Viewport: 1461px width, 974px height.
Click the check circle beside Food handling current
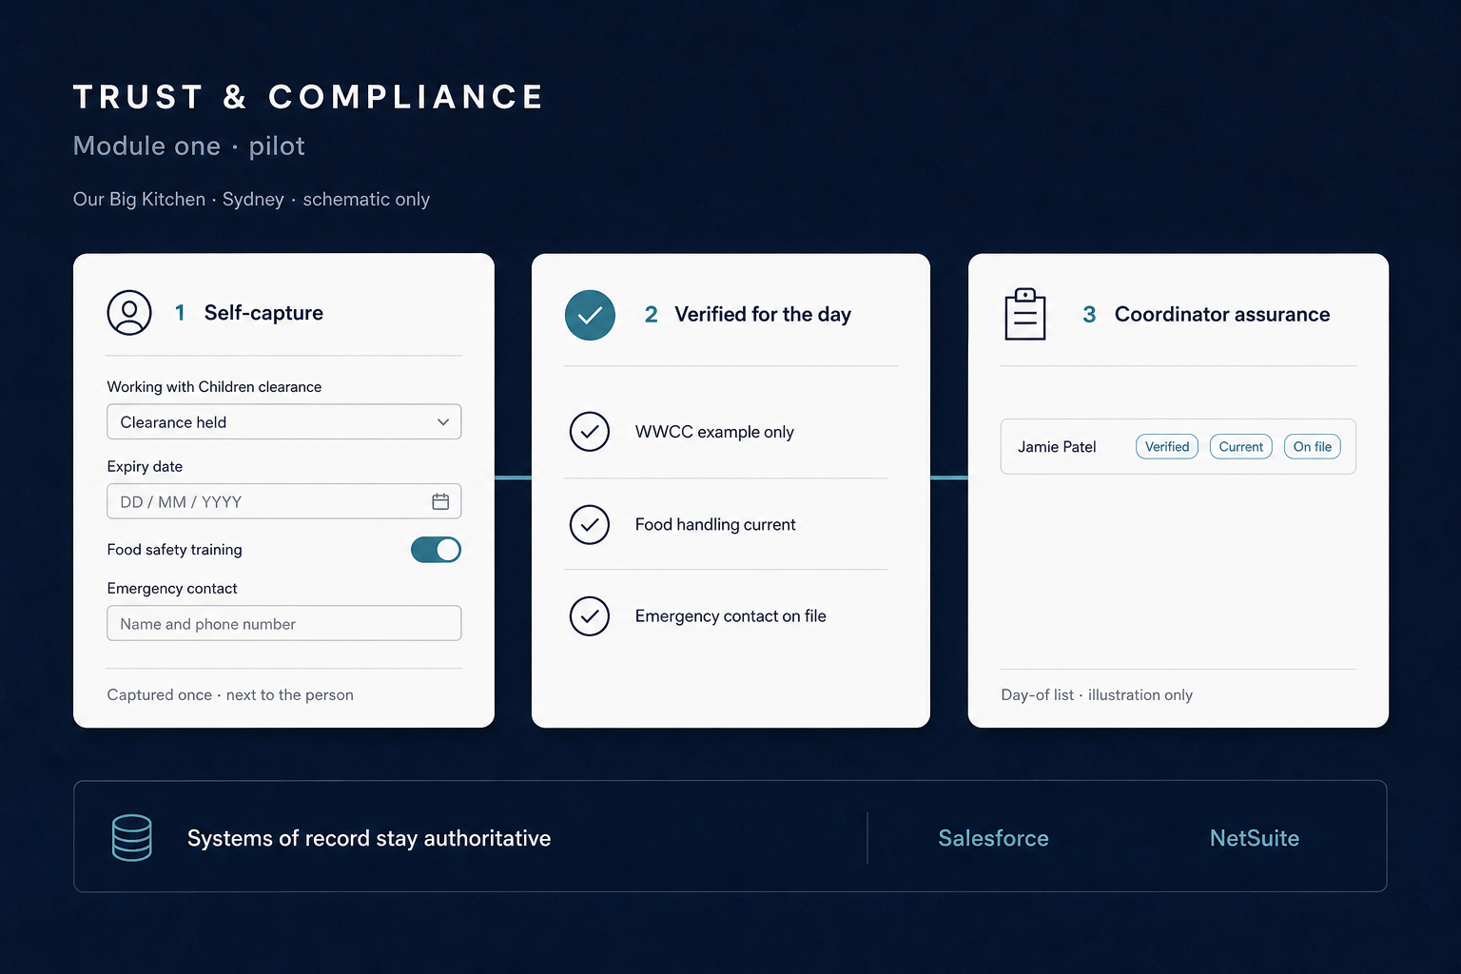(x=590, y=524)
